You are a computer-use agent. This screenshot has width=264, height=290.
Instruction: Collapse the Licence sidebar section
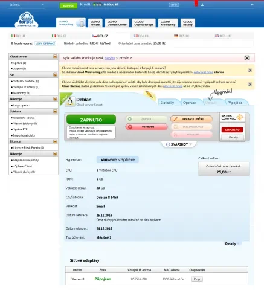55,141
